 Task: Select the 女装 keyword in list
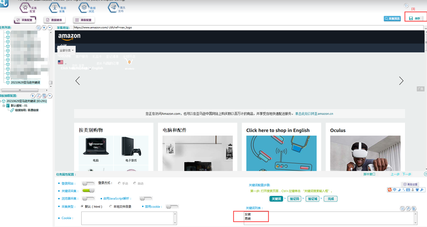(x=248, y=214)
